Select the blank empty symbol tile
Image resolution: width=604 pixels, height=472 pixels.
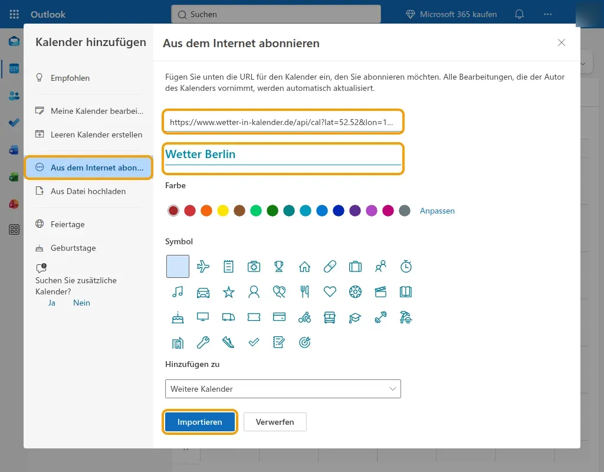(x=178, y=266)
